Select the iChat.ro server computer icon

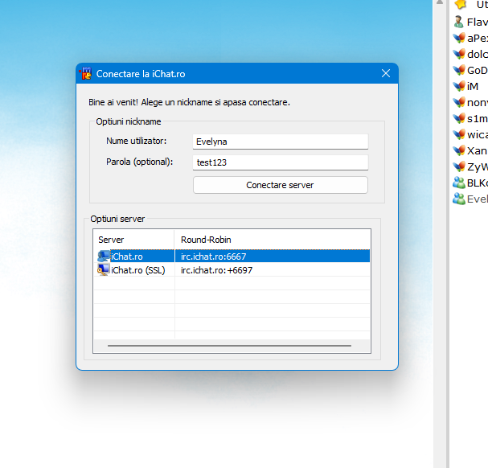click(105, 257)
